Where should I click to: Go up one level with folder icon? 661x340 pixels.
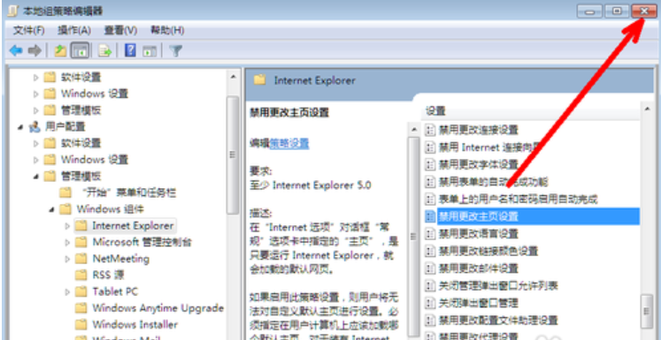click(61, 51)
